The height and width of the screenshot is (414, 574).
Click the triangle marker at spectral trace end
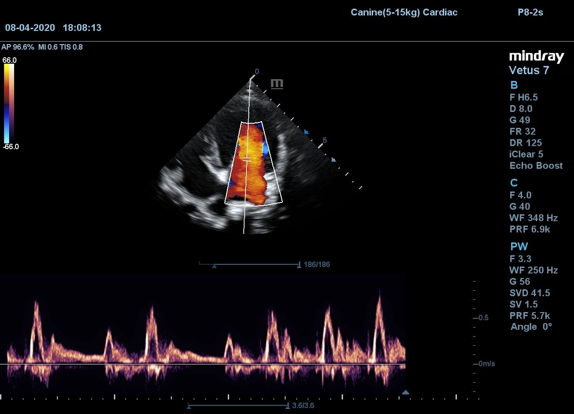pos(405,392)
